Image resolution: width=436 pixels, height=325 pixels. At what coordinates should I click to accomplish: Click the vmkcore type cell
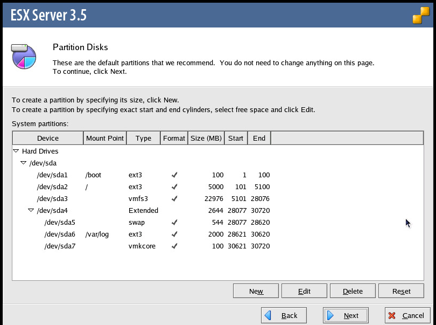tap(142, 246)
